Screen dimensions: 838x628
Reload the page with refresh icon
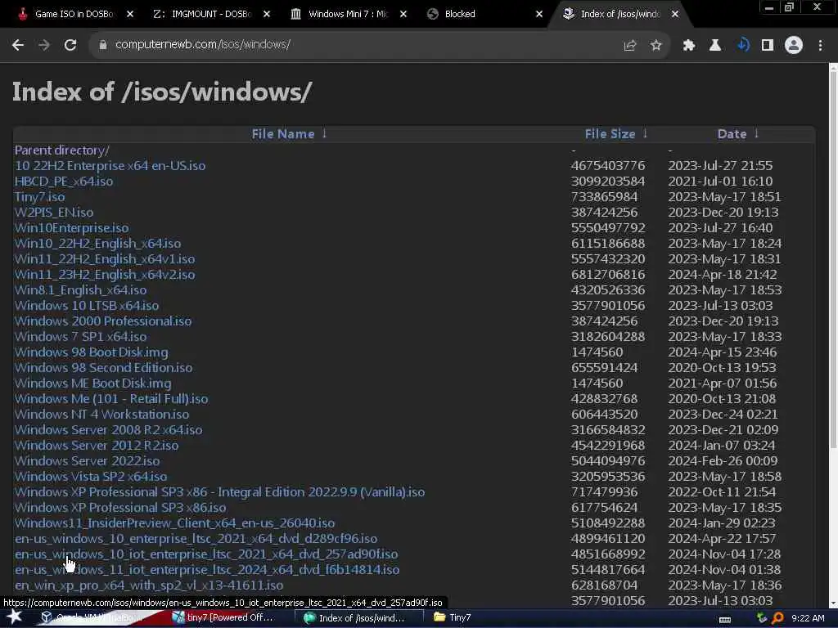click(x=70, y=46)
